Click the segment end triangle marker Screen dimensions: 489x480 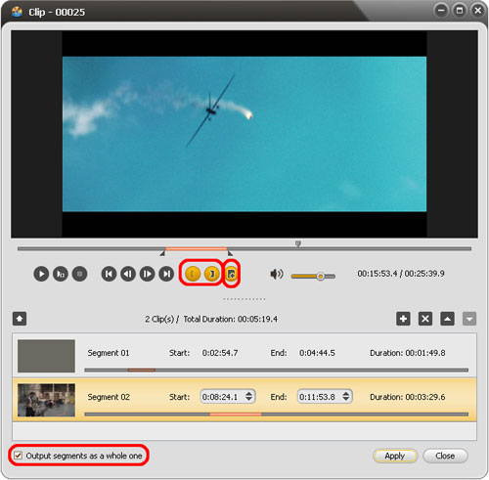click(230, 253)
